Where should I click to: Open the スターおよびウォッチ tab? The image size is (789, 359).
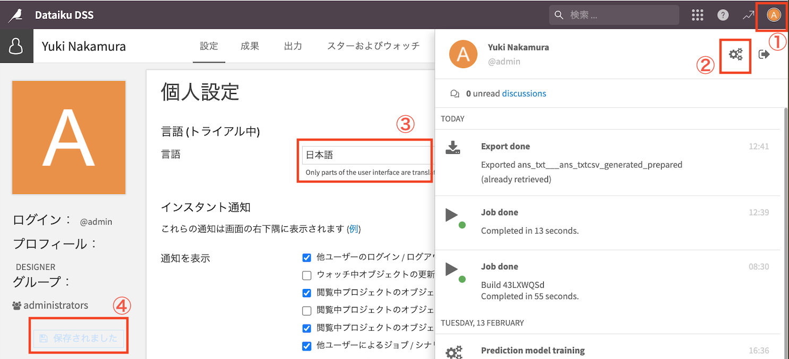373,46
